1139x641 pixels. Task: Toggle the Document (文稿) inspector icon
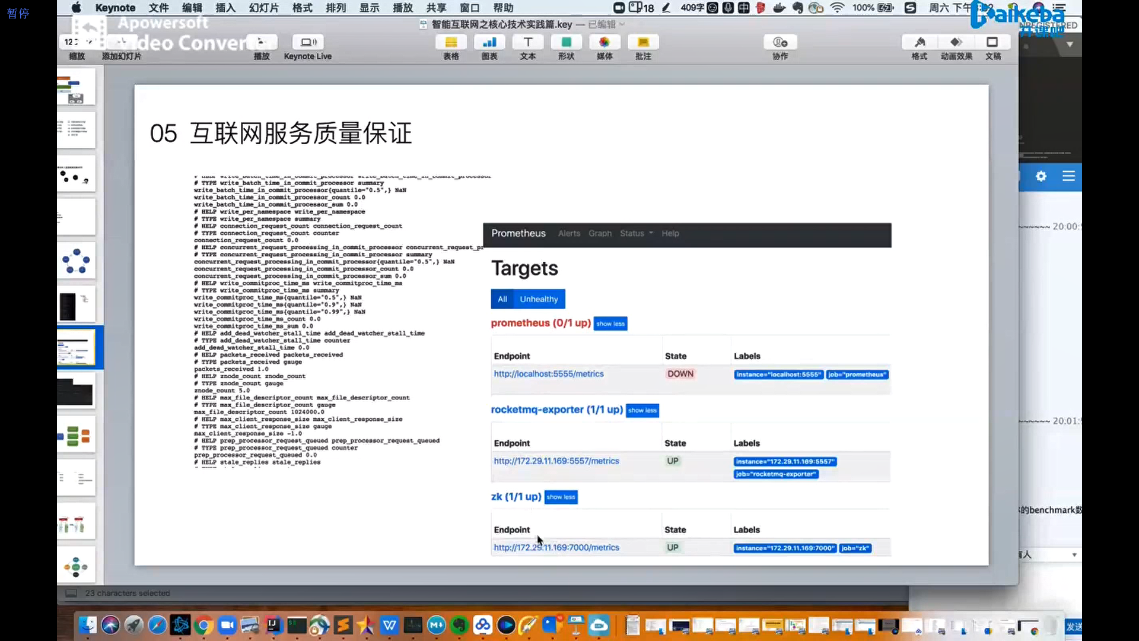[x=992, y=43]
